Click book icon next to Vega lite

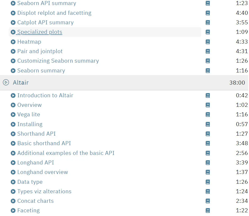click(x=208, y=114)
